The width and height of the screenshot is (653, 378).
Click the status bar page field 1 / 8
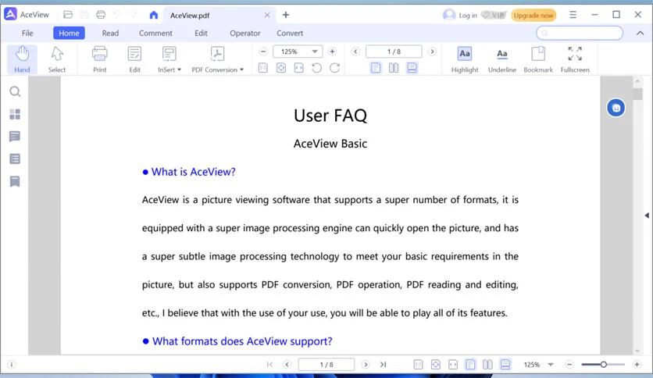point(326,365)
